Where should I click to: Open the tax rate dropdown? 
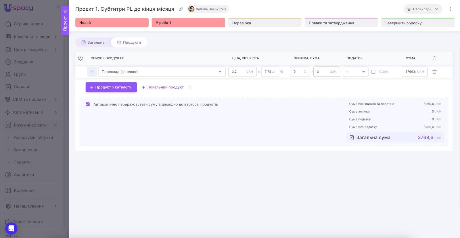[x=355, y=72]
